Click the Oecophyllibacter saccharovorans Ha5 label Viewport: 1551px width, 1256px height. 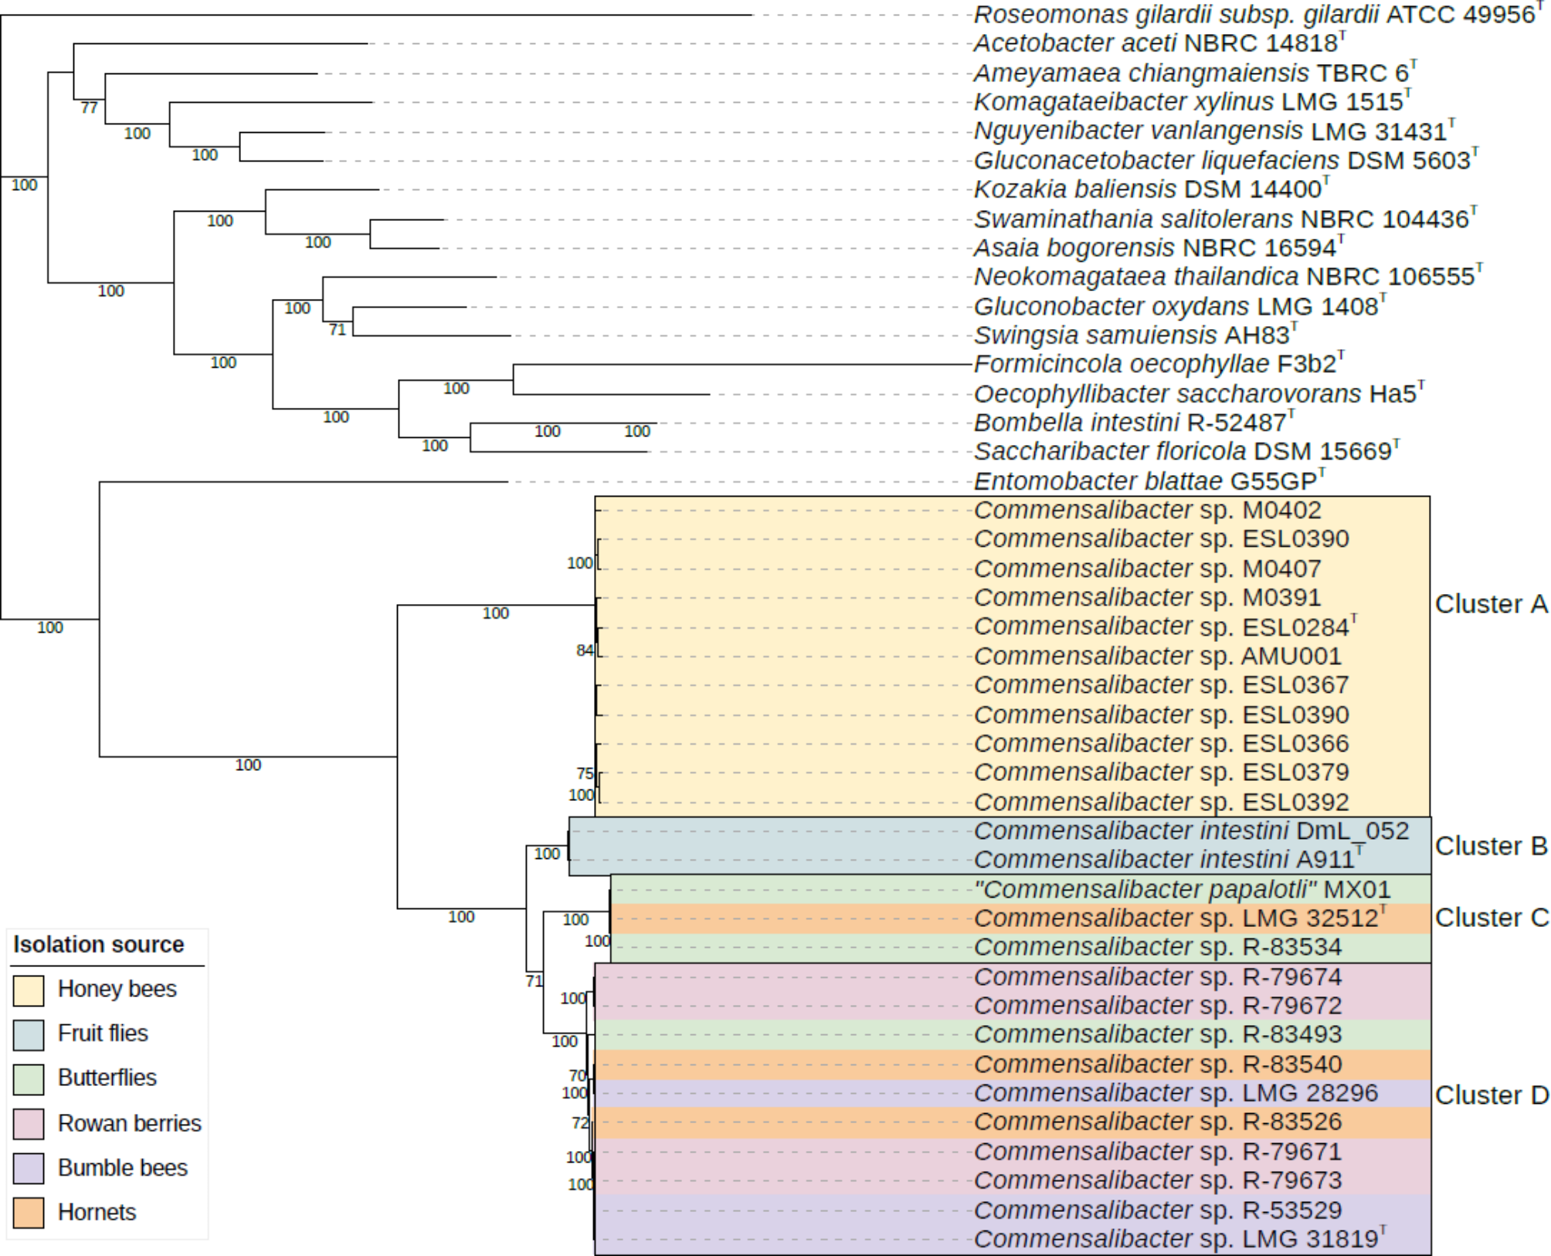(1200, 393)
